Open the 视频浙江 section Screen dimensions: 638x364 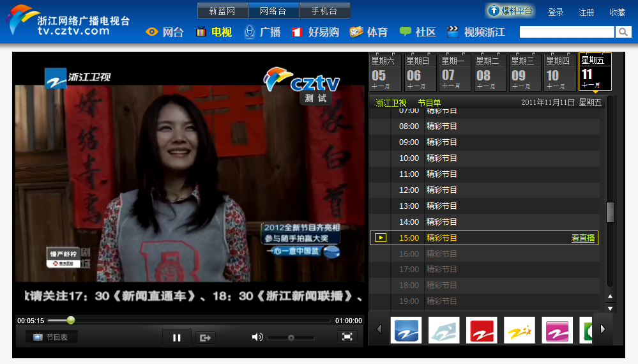(x=476, y=32)
